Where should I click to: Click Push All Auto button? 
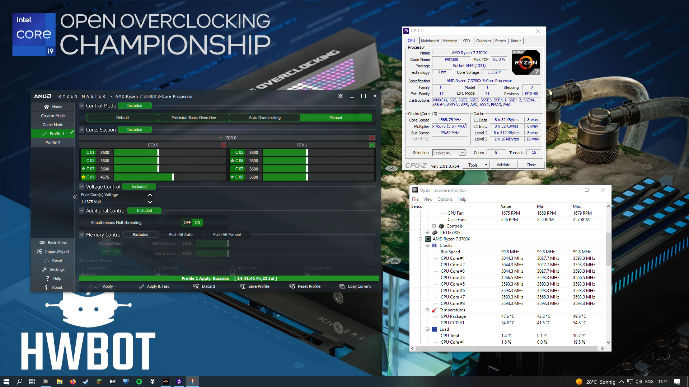pyautogui.click(x=181, y=235)
